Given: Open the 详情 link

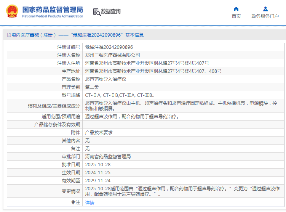Looking at the screenshot, I should pyautogui.click(x=90, y=203).
